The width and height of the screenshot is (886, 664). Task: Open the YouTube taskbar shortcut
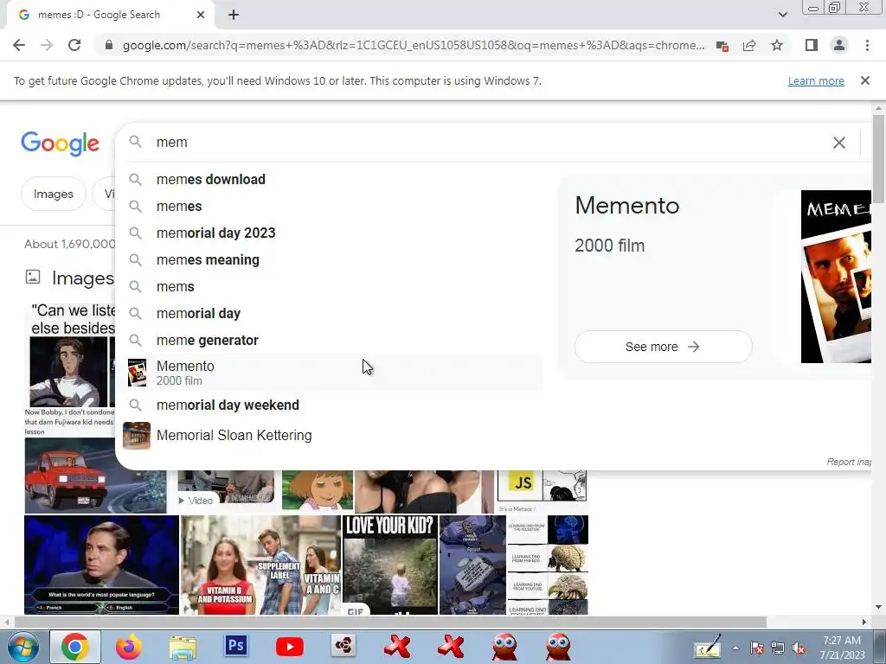coord(289,647)
